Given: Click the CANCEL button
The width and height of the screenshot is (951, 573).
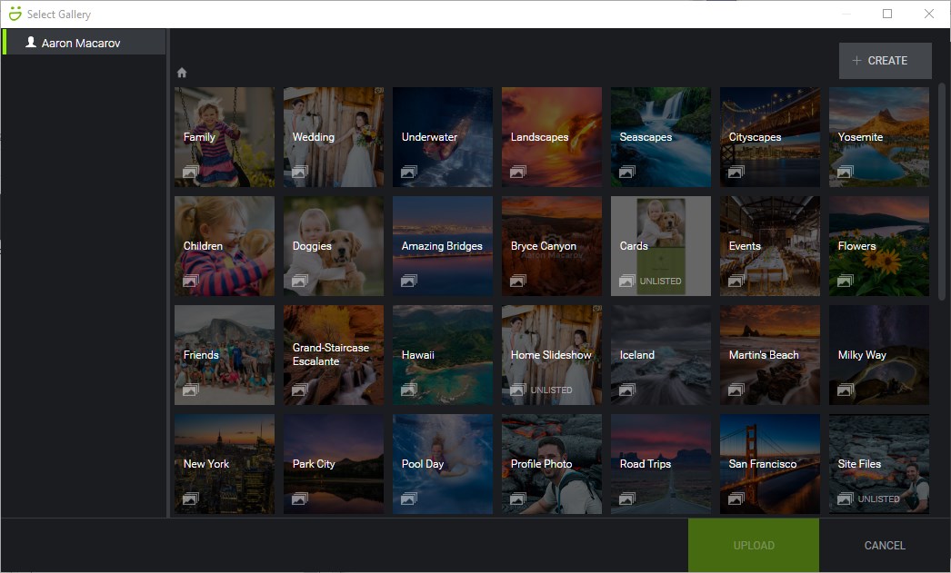Looking at the screenshot, I should click(885, 545).
